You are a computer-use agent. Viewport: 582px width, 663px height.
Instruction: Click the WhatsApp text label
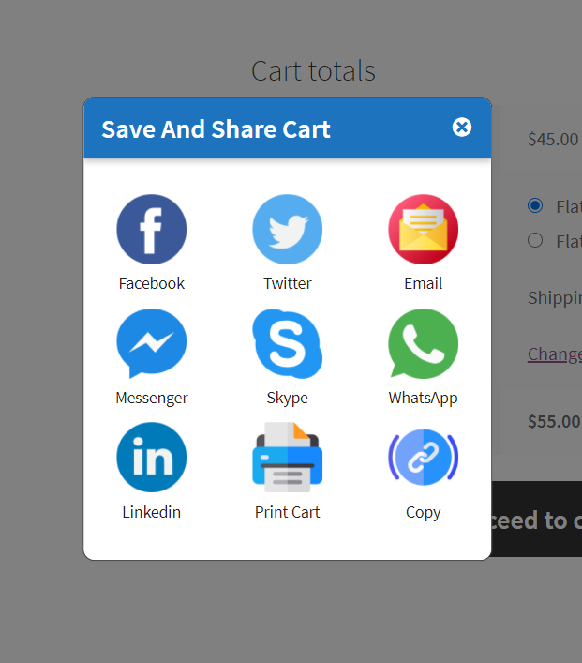(424, 398)
